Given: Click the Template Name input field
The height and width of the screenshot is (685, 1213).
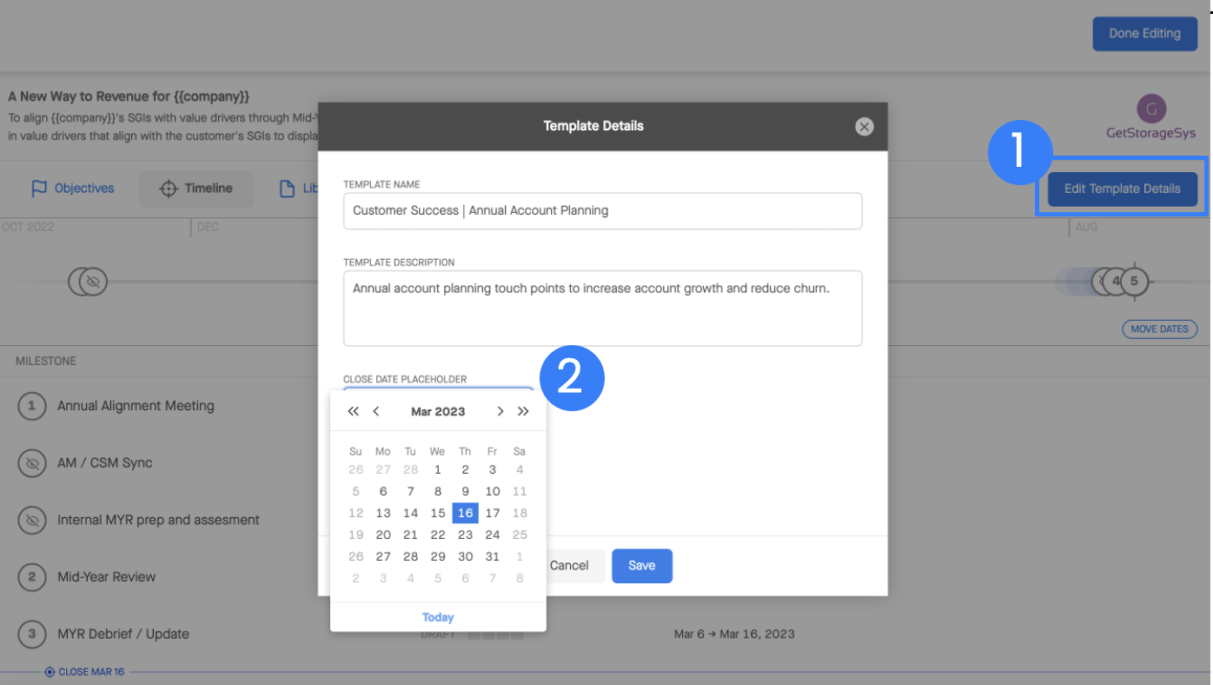Looking at the screenshot, I should tap(602, 211).
